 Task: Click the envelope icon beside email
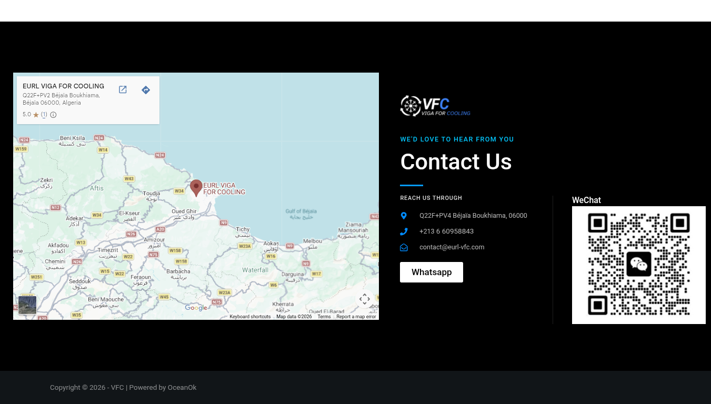[404, 247]
